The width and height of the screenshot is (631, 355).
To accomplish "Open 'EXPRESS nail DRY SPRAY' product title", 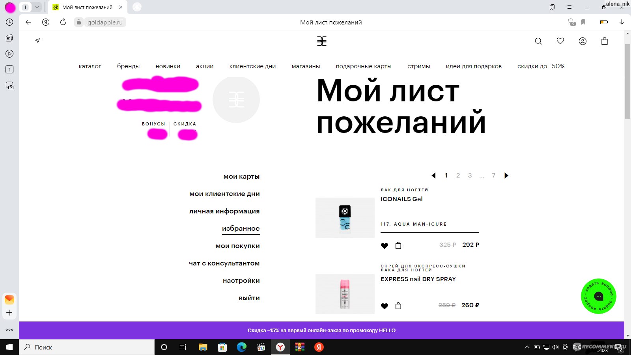I will click(x=418, y=279).
